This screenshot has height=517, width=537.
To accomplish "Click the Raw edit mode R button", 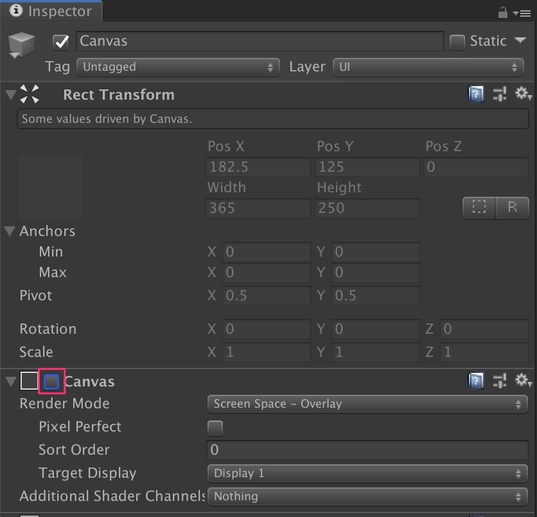I will pos(513,208).
